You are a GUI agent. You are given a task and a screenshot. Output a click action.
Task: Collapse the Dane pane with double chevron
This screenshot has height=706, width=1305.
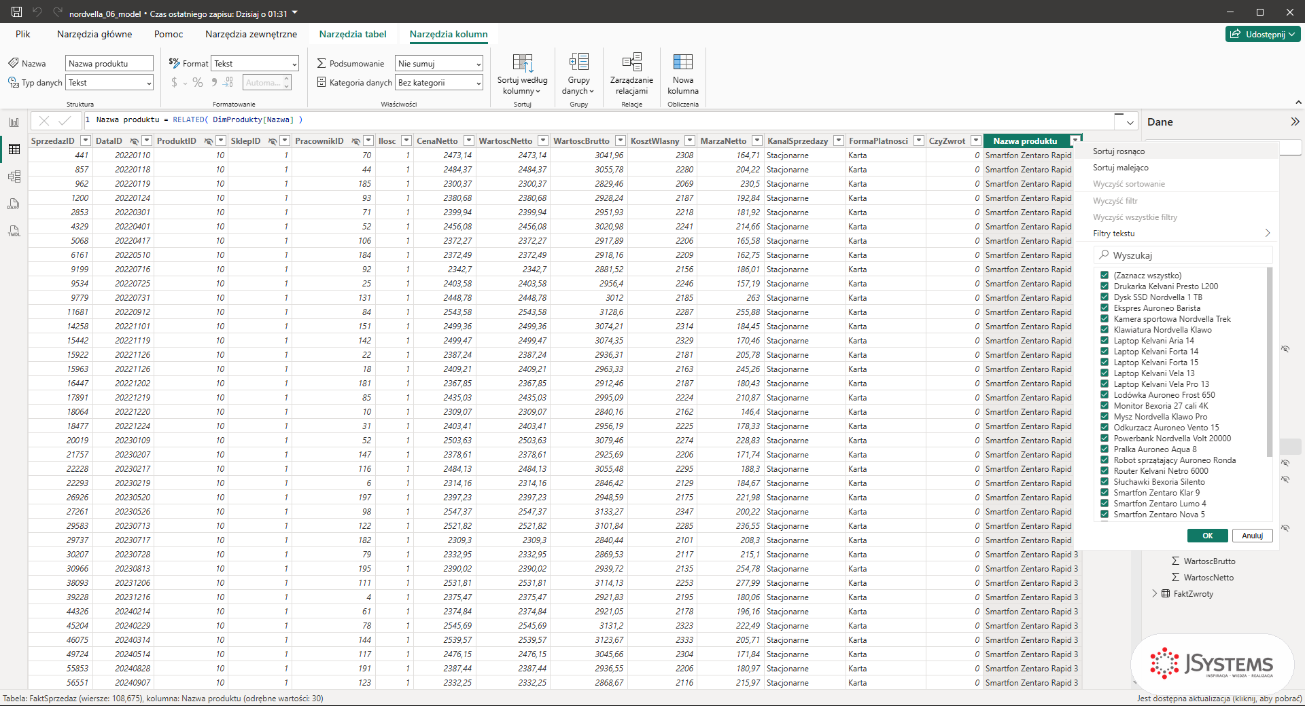pos(1295,122)
